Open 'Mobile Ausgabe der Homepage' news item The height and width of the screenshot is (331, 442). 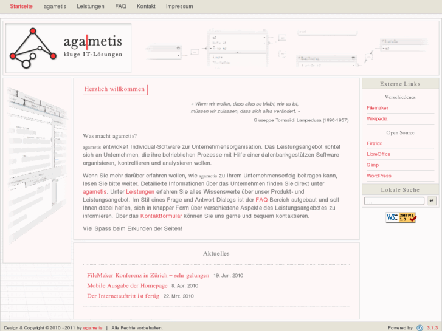[127, 285]
